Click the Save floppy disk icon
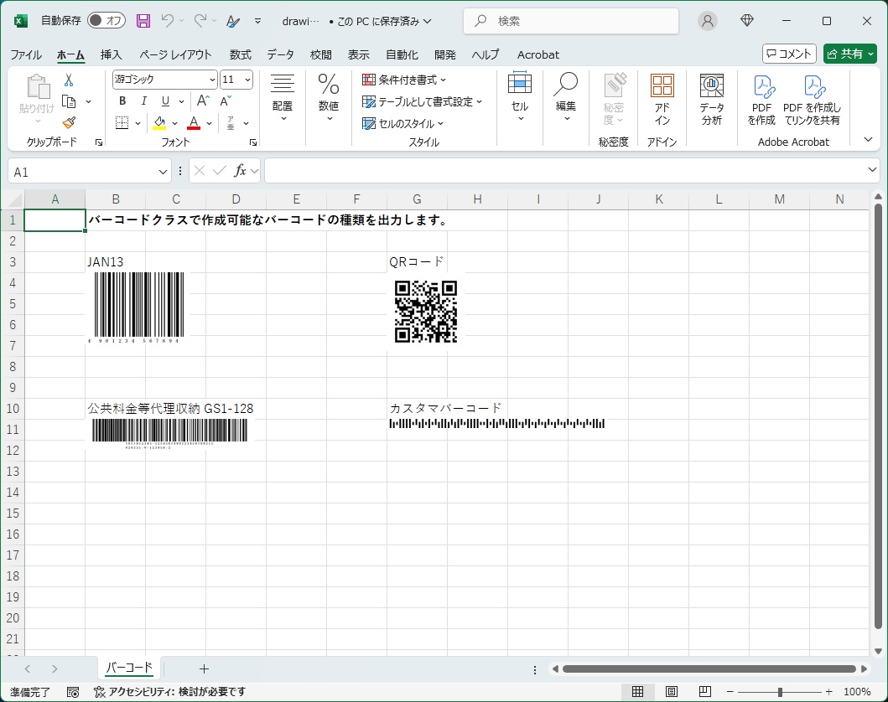The width and height of the screenshot is (888, 702). click(143, 21)
